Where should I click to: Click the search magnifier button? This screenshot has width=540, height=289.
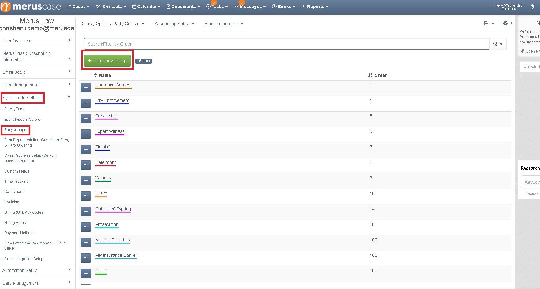click(498, 44)
